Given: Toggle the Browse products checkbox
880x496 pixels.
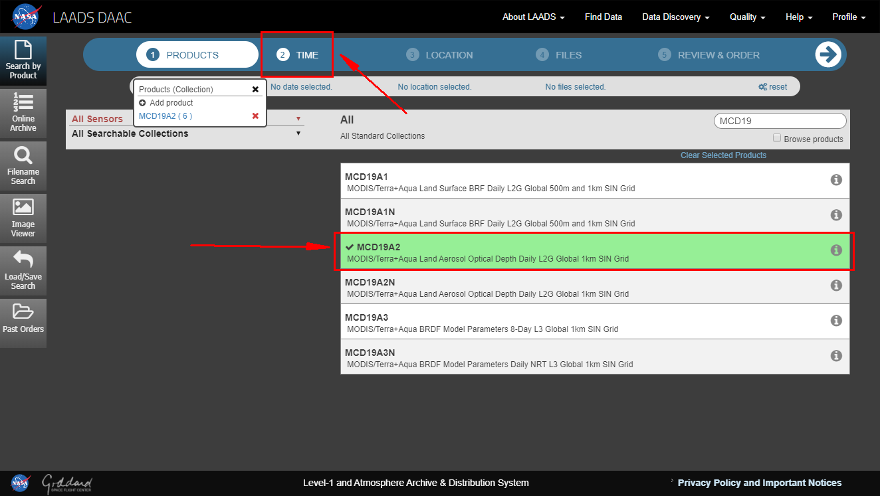Looking at the screenshot, I should pos(777,138).
